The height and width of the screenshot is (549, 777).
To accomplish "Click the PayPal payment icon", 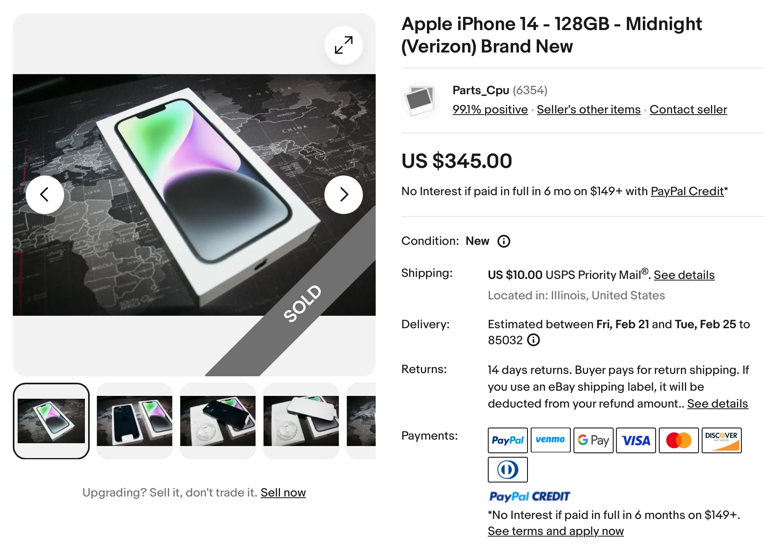I will pyautogui.click(x=507, y=440).
